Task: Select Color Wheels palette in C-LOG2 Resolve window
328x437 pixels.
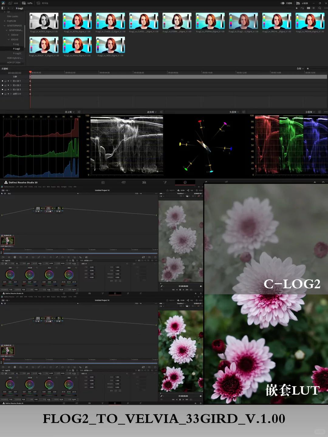Action: (15, 257)
